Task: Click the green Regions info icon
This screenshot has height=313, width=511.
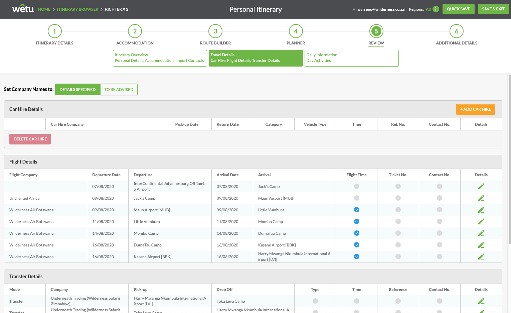Action: coord(436,9)
